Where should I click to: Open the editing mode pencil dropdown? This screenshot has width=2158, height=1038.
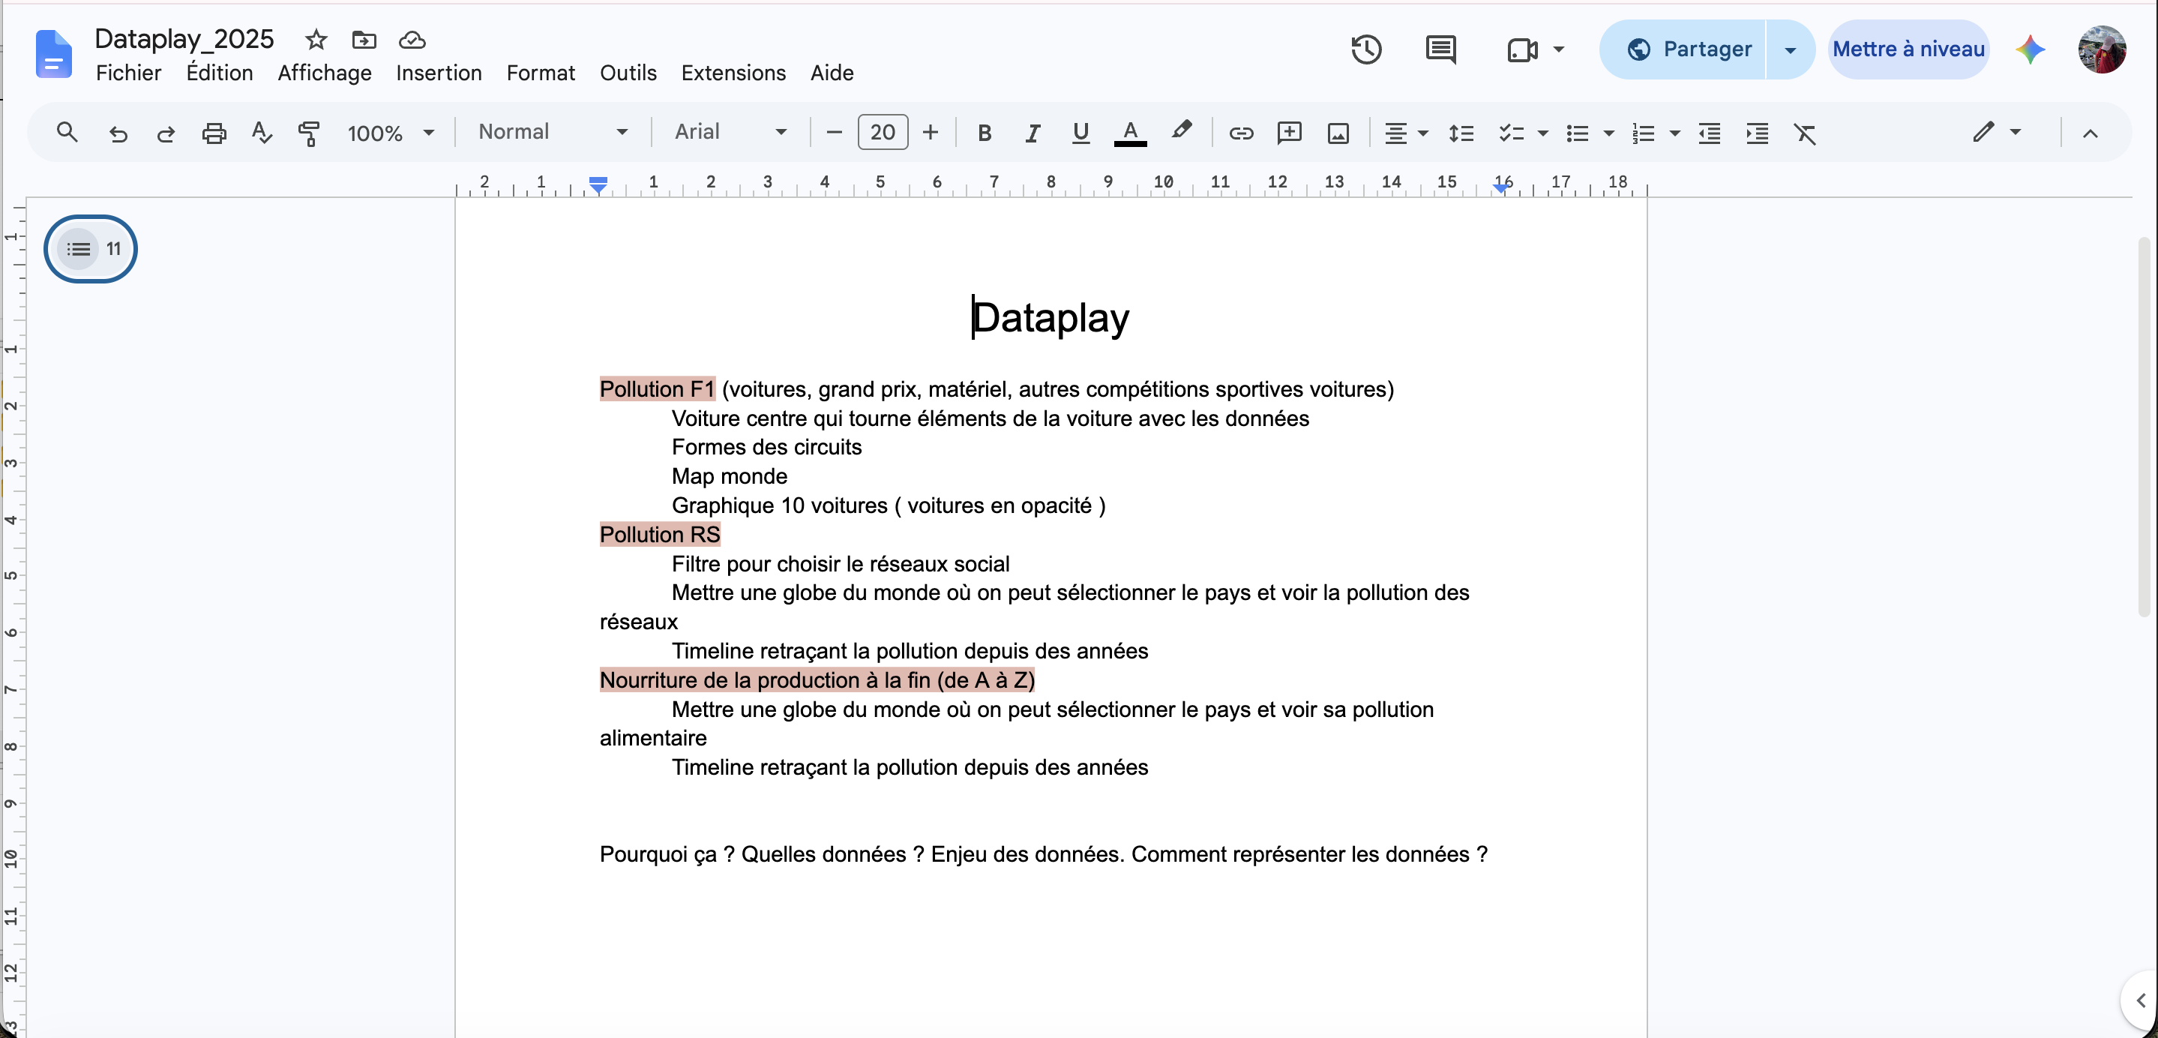coord(1997,131)
